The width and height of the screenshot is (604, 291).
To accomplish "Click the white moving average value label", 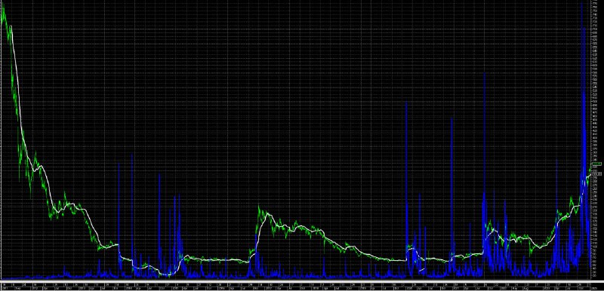I will 596,173.
